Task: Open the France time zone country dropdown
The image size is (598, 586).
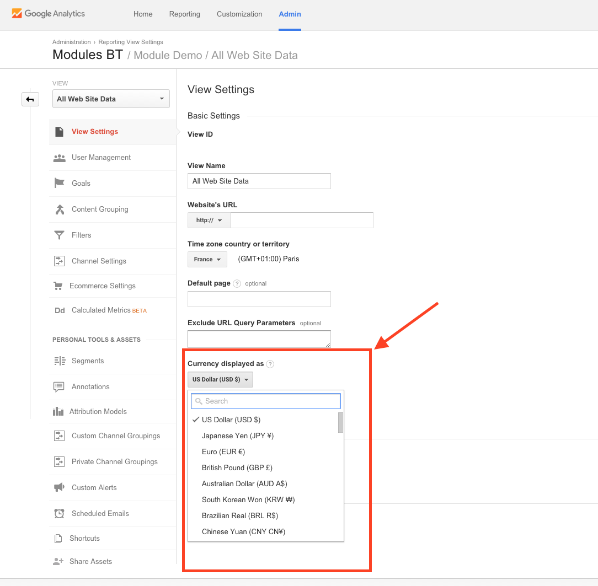Action: click(207, 260)
